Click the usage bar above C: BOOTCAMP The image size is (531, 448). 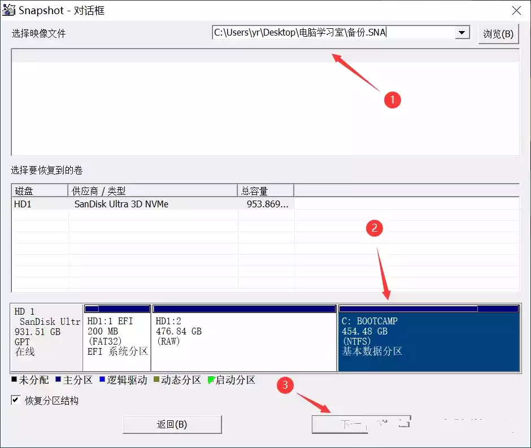tap(428, 309)
